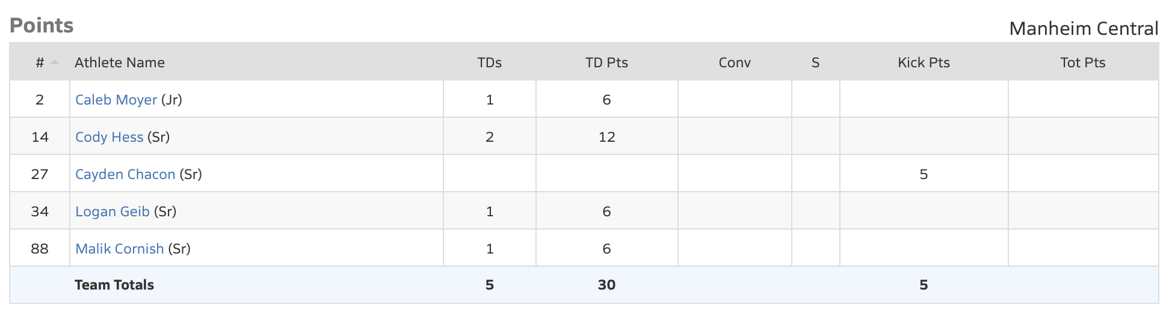Sort table by Athlete Name column

pyautogui.click(x=119, y=62)
